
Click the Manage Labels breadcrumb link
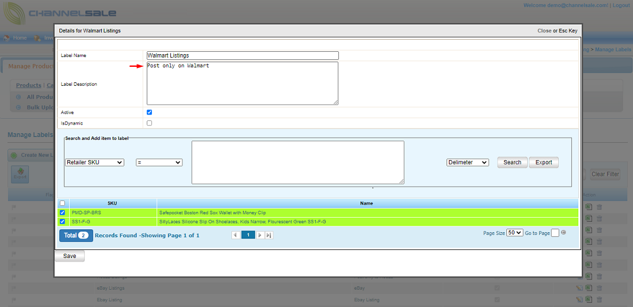pos(613,50)
